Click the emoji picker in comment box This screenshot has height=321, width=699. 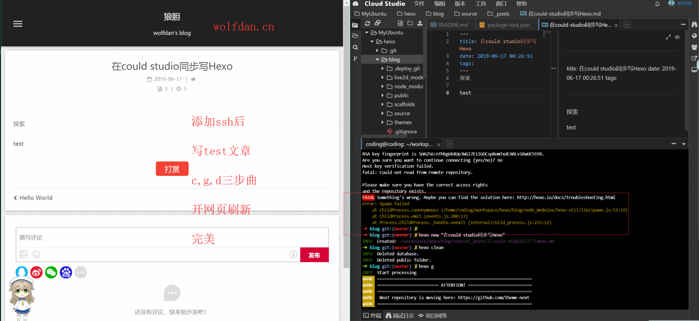pyautogui.click(x=36, y=254)
